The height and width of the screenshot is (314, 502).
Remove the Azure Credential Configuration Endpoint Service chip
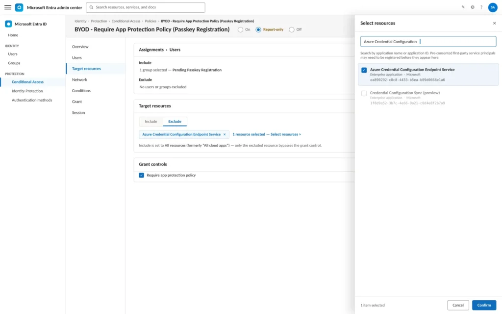click(x=225, y=134)
